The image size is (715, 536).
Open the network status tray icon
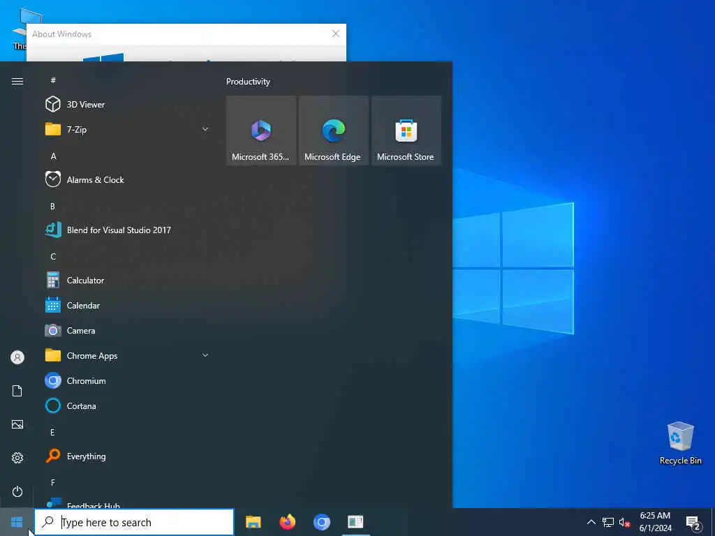(608, 522)
